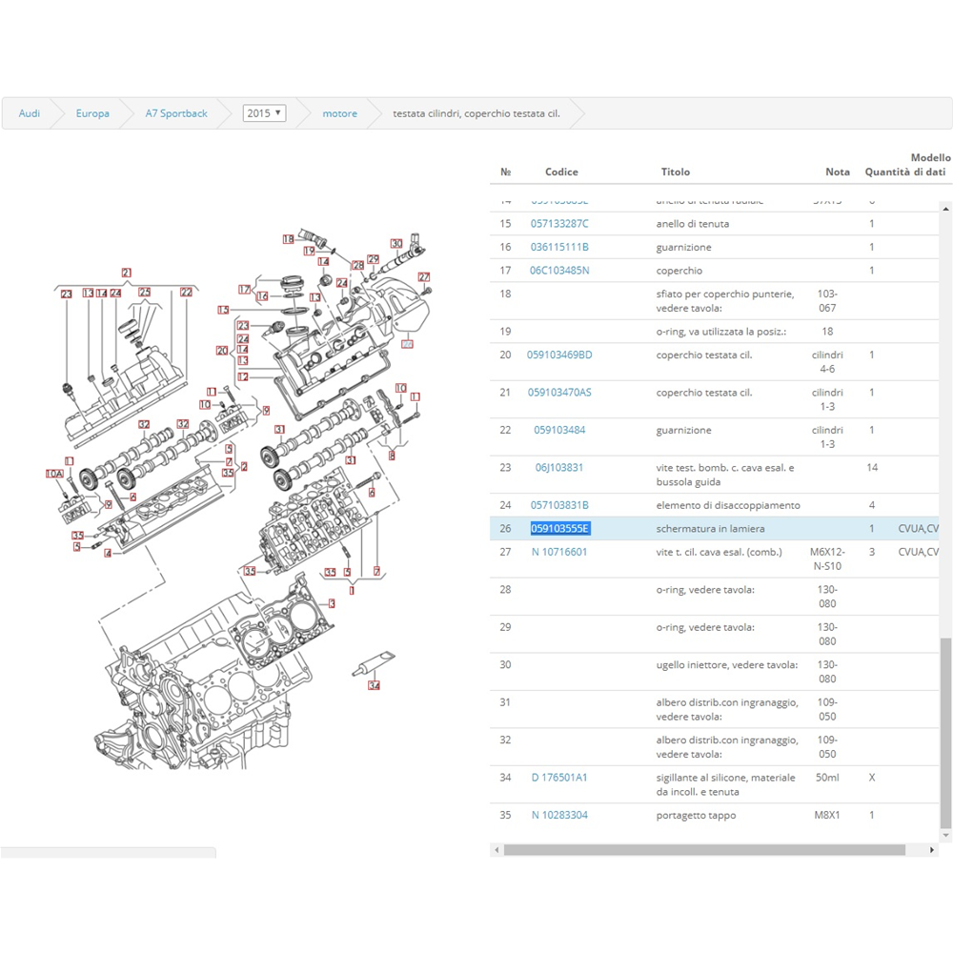Image resolution: width=953 pixels, height=953 pixels.
Task: Open part code 036115111B
Action: coord(559,247)
